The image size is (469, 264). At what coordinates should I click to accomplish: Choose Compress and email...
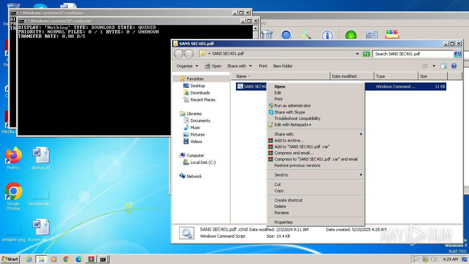[316, 153]
